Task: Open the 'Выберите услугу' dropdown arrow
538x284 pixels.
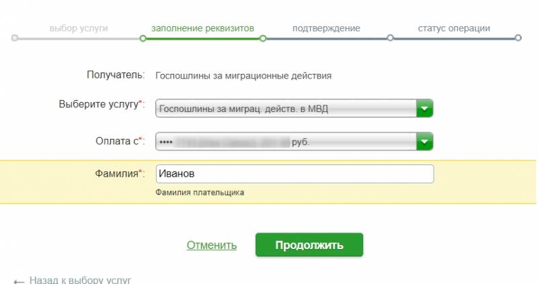Action: coord(424,109)
